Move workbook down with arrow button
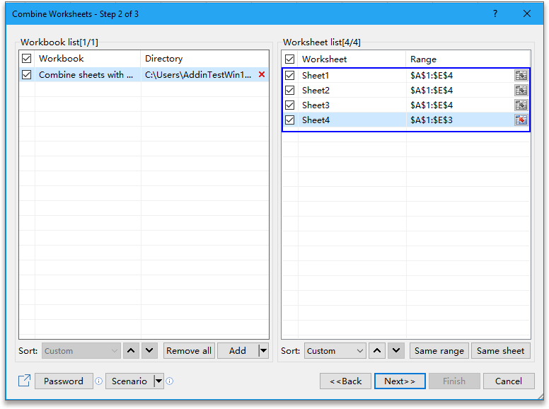Image resolution: width=549 pixels, height=409 pixels. (x=149, y=350)
